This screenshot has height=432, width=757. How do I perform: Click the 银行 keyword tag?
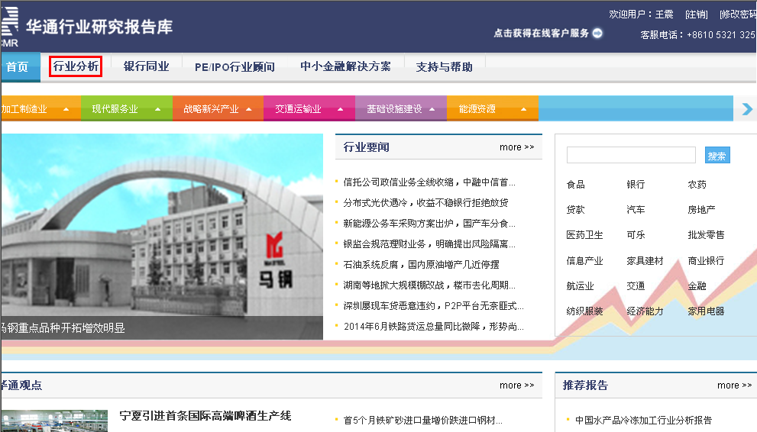pyautogui.click(x=636, y=184)
